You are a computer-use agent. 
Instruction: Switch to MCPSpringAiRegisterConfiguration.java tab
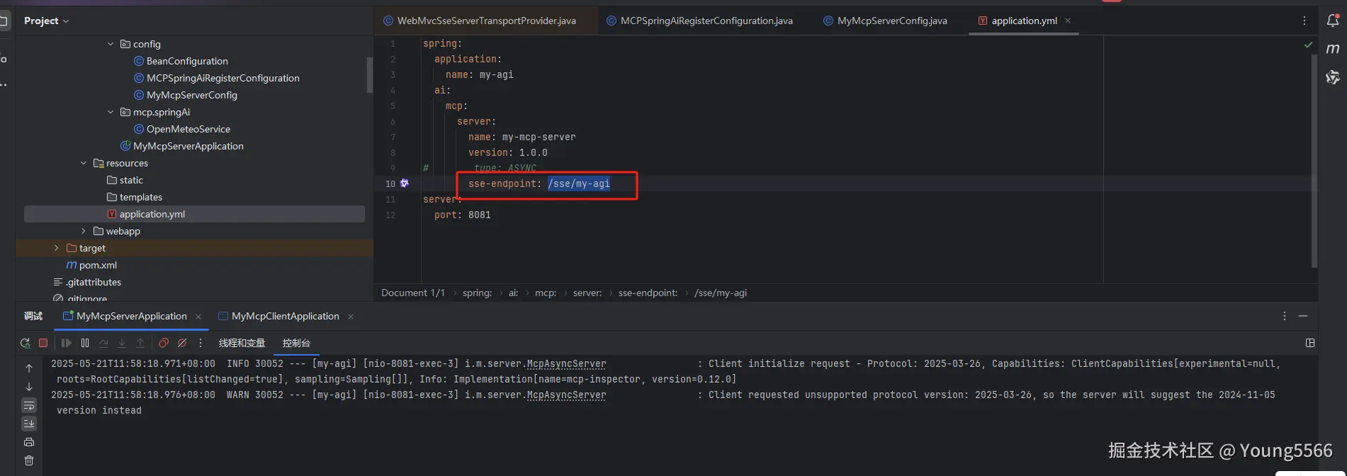(699, 21)
